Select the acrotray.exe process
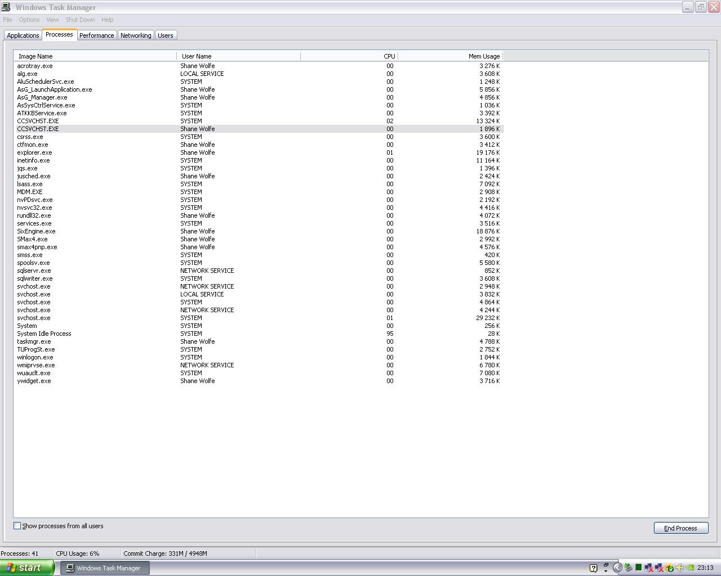Viewport: 721px width, 576px height. 259,66
